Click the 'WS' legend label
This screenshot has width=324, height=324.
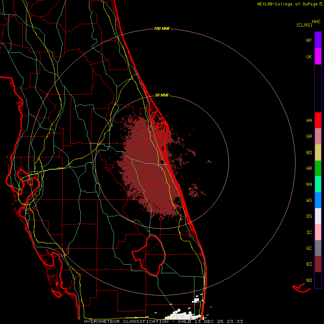pyautogui.click(x=309, y=201)
